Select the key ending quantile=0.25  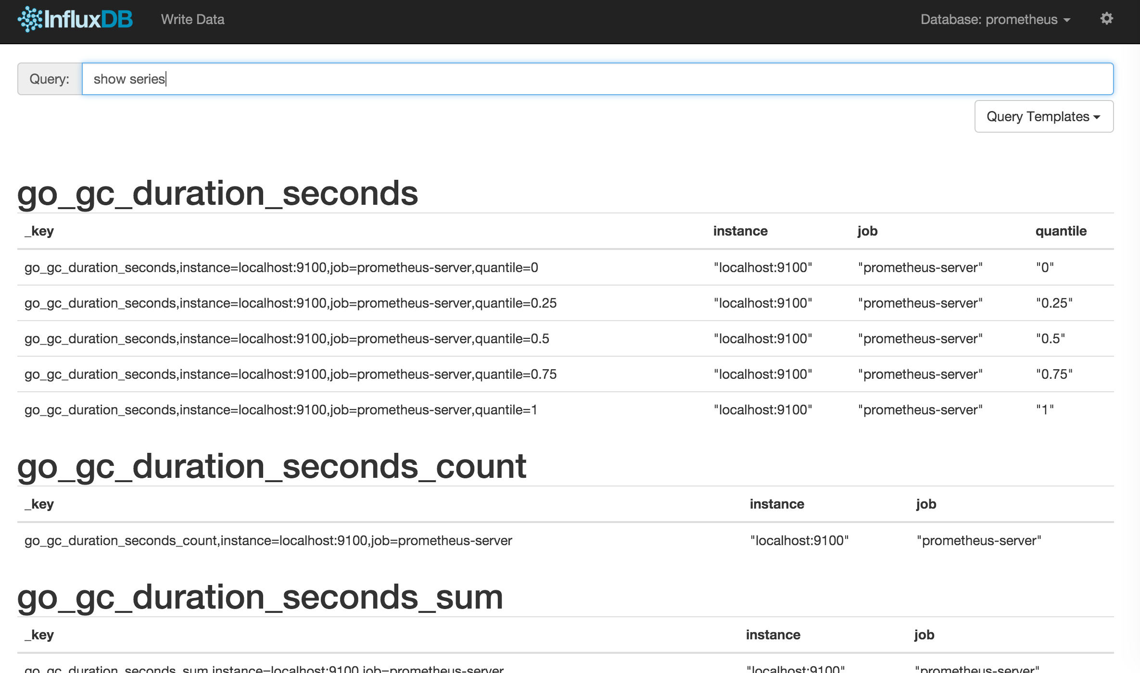click(291, 303)
